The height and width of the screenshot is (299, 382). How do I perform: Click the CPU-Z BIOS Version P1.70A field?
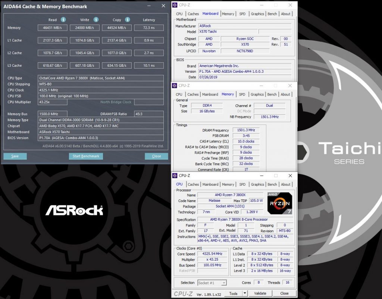tap(245, 72)
